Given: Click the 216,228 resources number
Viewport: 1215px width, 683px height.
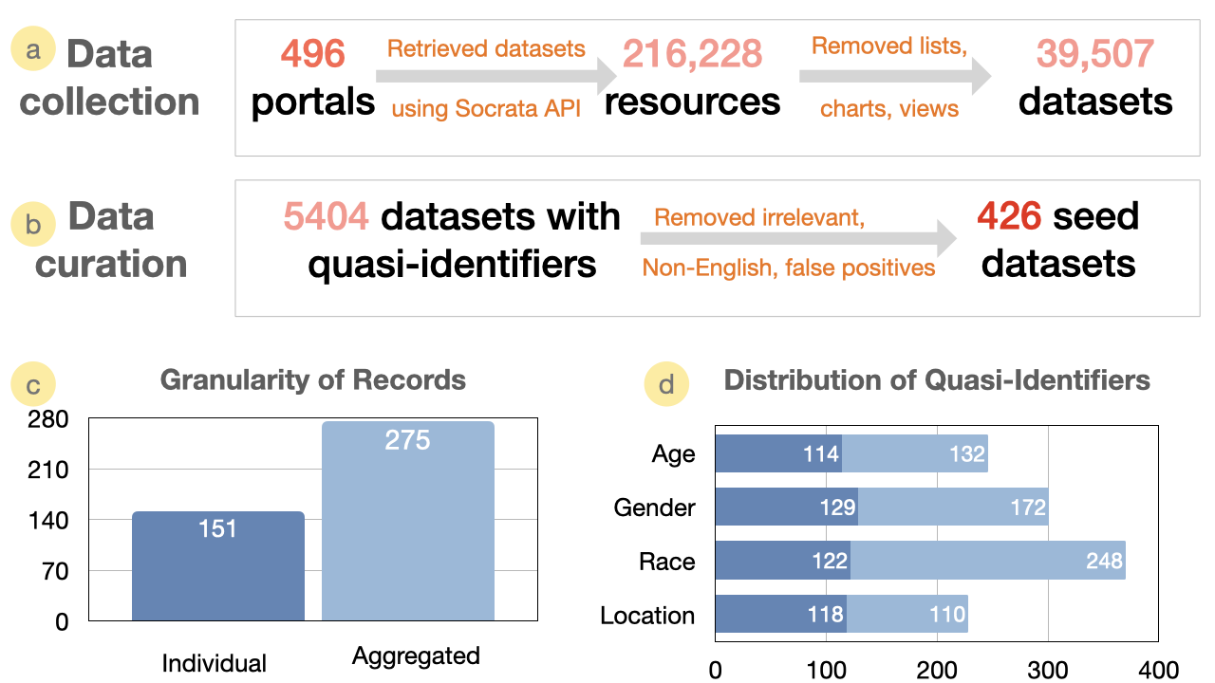Looking at the screenshot, I should 692,54.
